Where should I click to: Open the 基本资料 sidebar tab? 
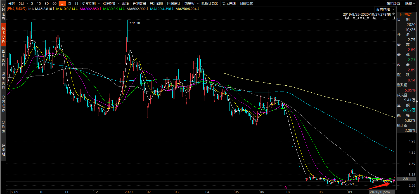pyautogui.click(x=3, y=58)
